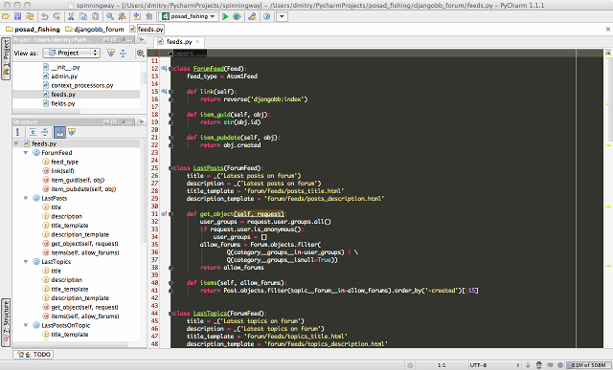Open Replace with the second magnifier icon
This screenshot has width=613, height=370.
point(123,16)
